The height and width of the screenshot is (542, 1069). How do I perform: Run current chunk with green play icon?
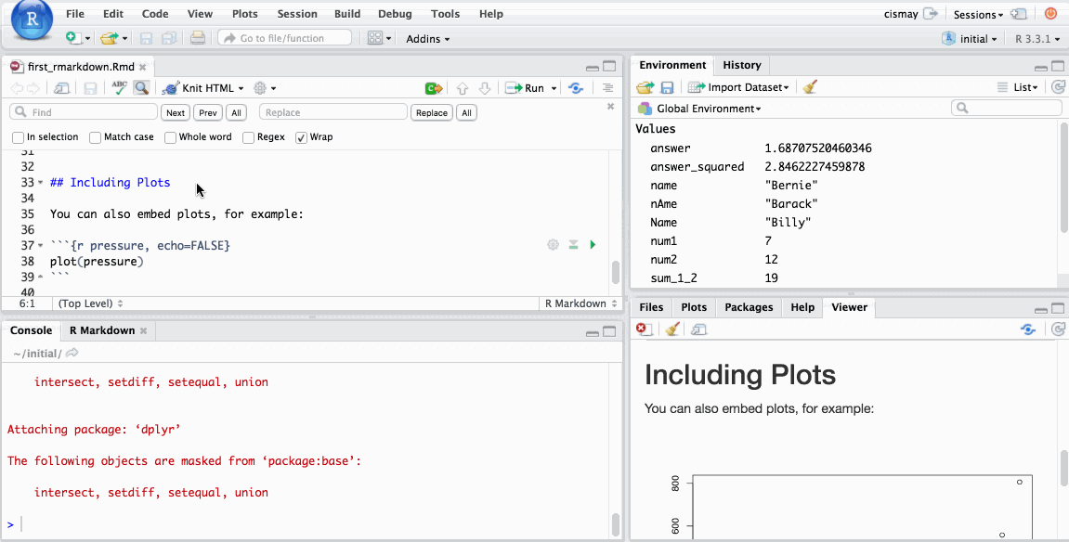pyautogui.click(x=593, y=245)
